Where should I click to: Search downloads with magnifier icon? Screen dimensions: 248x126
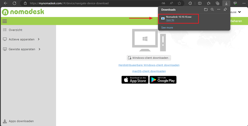[212, 10]
